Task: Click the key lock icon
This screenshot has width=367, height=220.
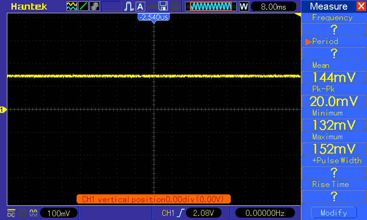Action: (152, 6)
